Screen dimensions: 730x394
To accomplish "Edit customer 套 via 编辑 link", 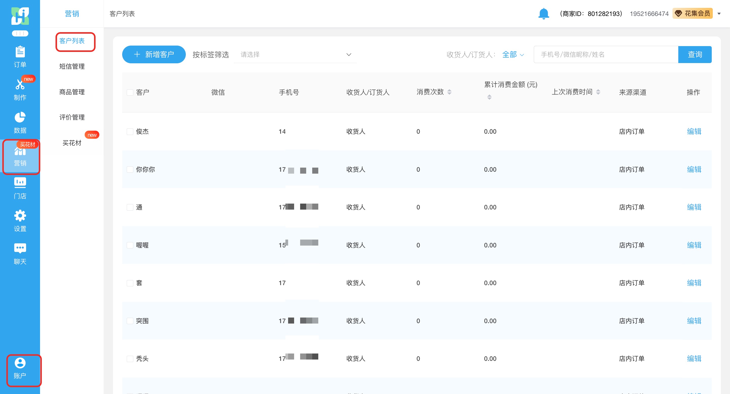I will (x=694, y=283).
